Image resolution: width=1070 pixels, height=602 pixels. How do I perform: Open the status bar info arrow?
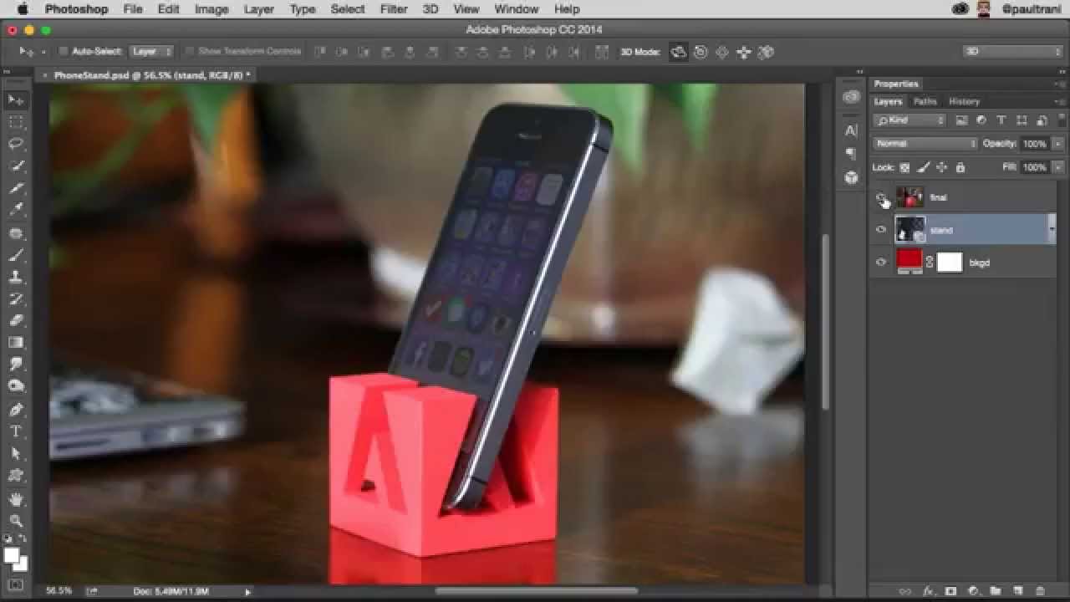pyautogui.click(x=247, y=592)
